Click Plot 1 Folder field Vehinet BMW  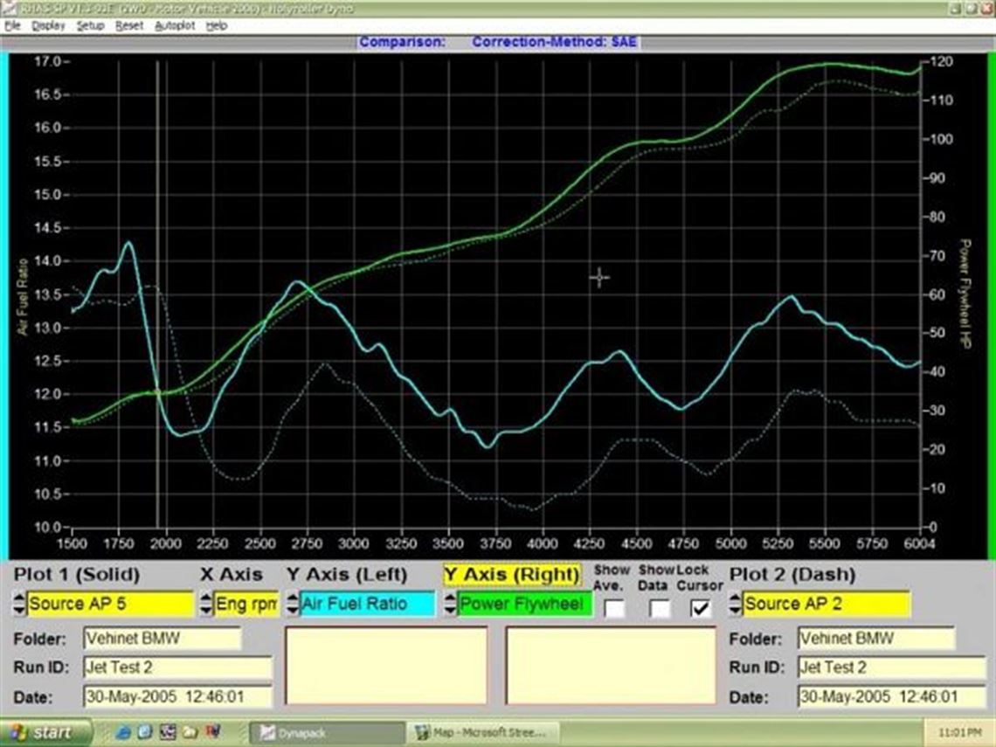click(x=162, y=639)
